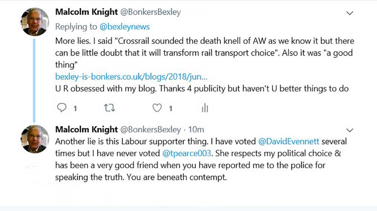Image resolution: width=377 pixels, height=211 pixels.
Task: Open the second tweet's chevron menu
Action: tap(349, 130)
